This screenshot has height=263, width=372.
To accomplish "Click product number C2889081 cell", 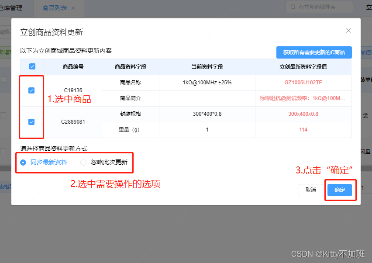I will [73, 122].
